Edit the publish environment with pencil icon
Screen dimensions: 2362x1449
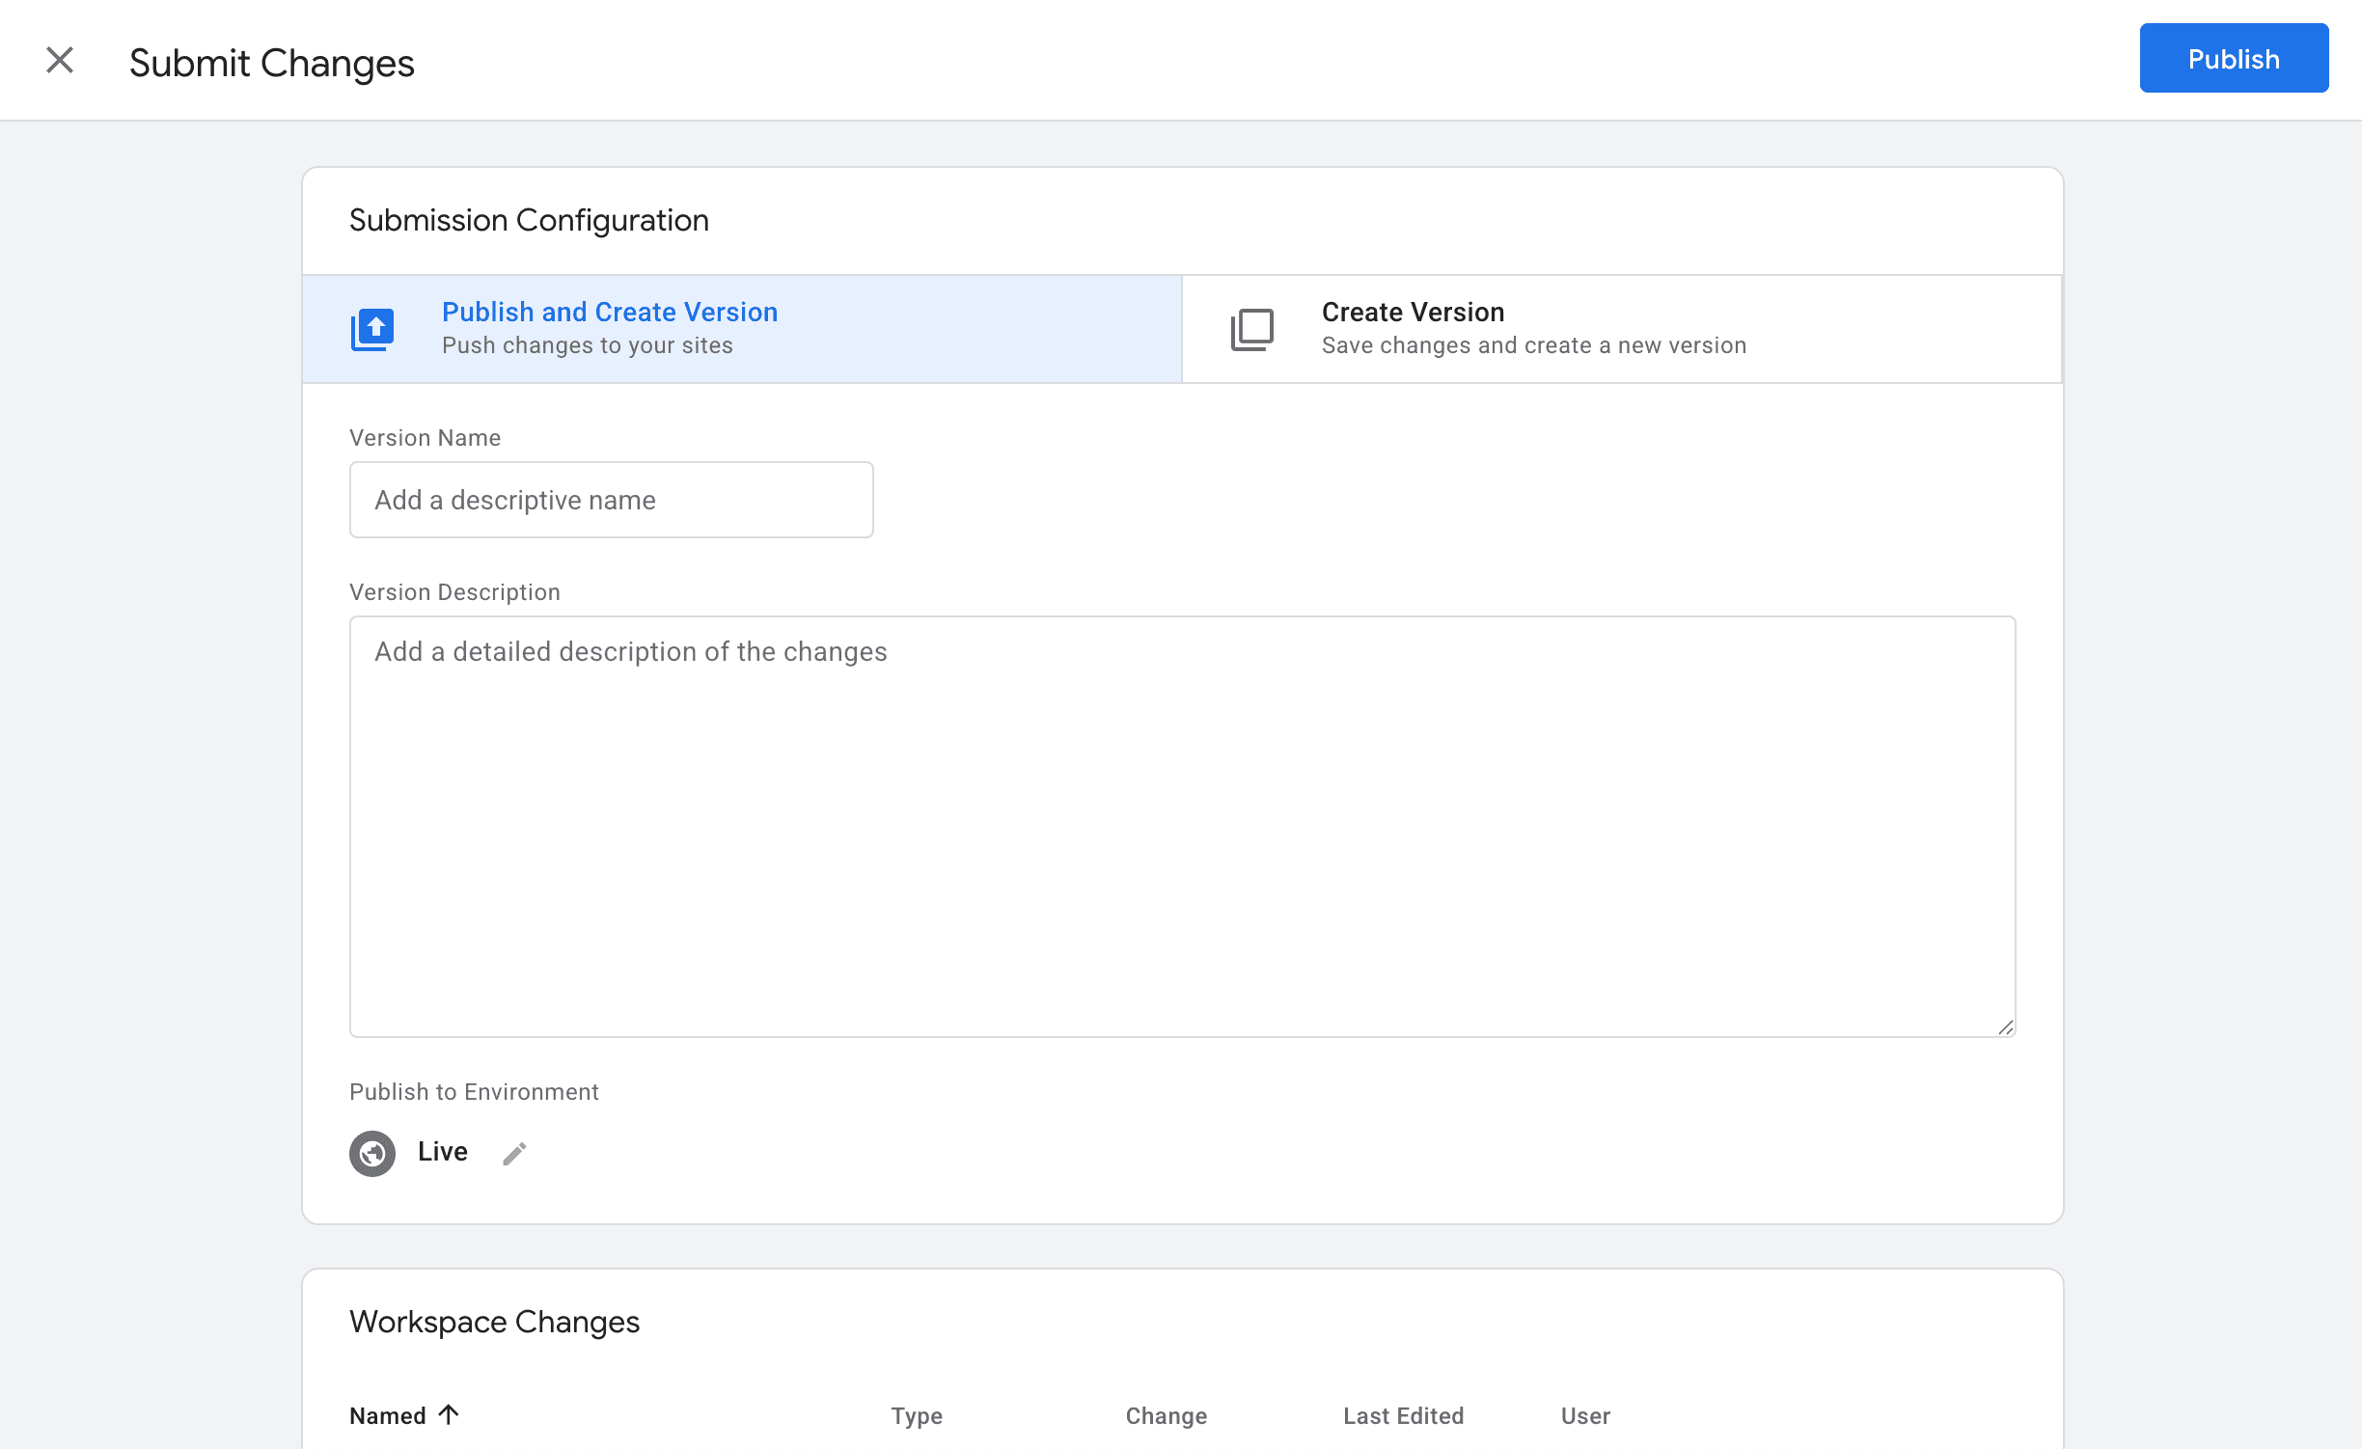[514, 1154]
